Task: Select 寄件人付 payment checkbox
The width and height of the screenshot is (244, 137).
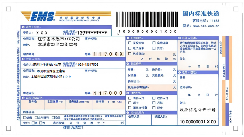Action: (130, 98)
